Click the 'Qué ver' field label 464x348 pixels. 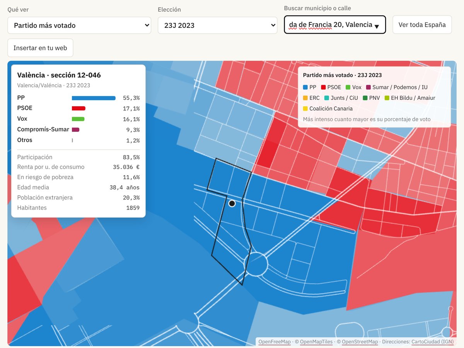click(x=18, y=10)
